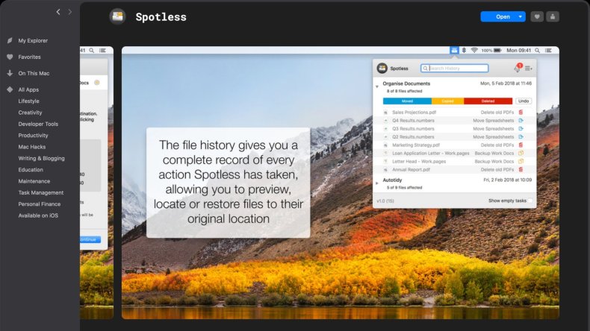Click the Spotless logo in the popover
The image size is (590, 331).
(x=382, y=68)
